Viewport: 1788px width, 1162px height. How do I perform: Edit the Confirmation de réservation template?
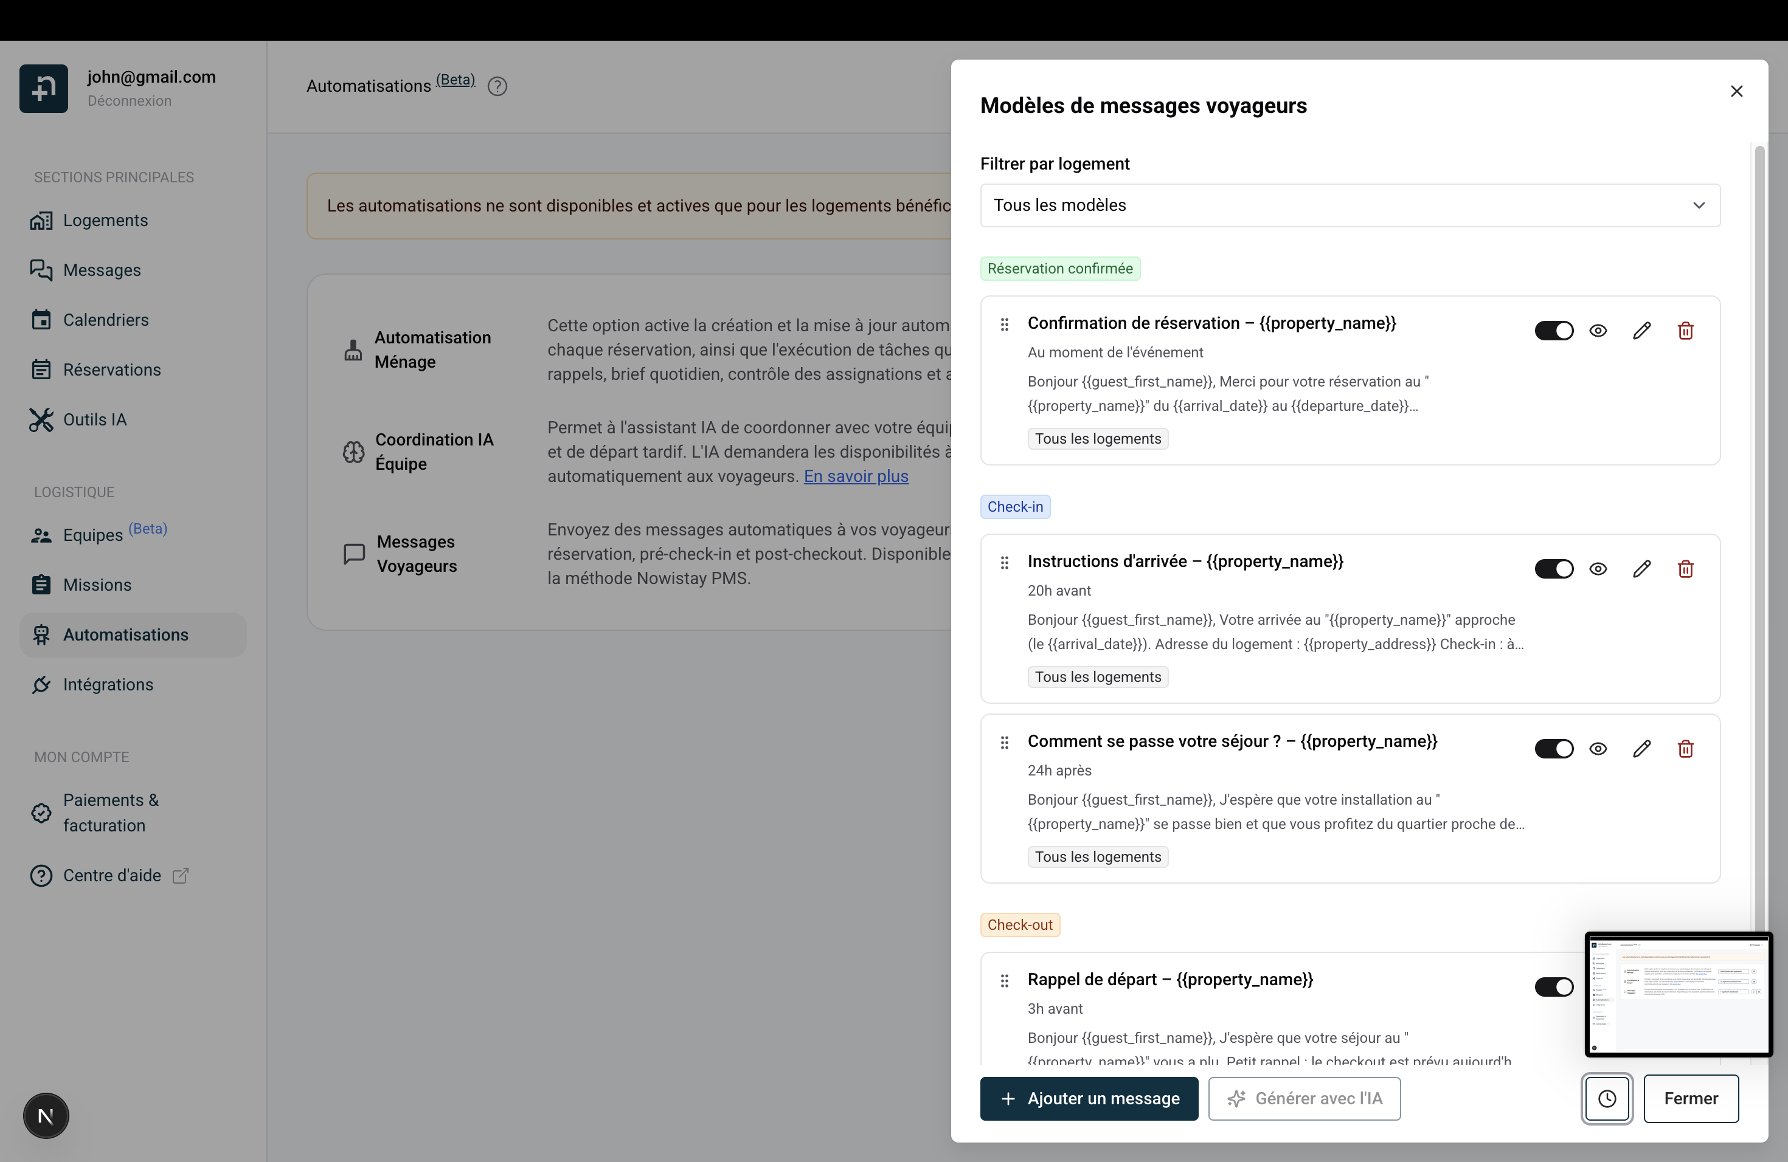coord(1642,330)
